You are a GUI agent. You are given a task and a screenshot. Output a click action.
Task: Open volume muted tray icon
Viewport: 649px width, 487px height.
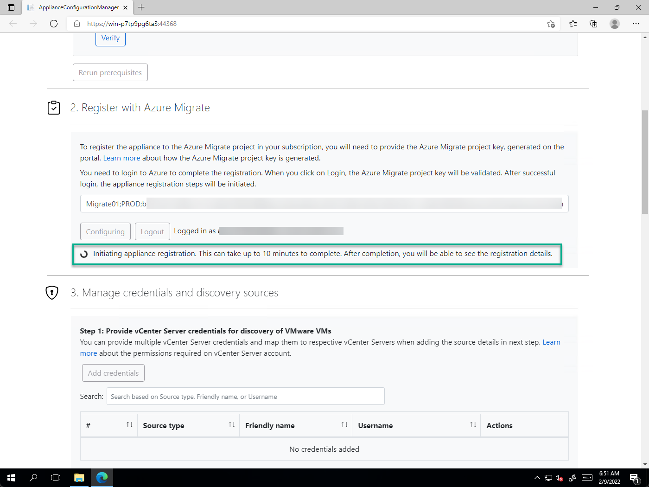560,478
